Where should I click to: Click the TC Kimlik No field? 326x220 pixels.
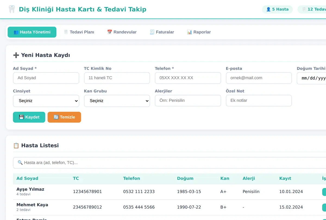click(117, 78)
